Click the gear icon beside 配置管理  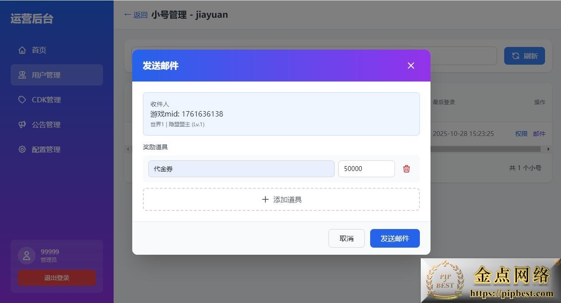point(23,149)
